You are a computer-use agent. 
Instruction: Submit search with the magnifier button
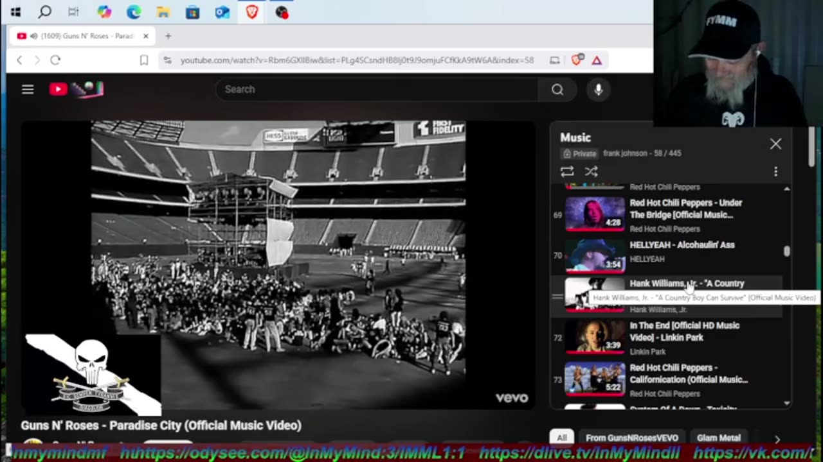click(557, 89)
